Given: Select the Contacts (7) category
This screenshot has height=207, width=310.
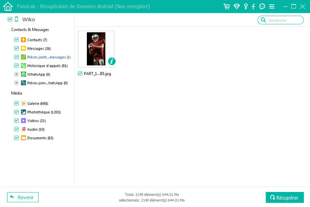Looking at the screenshot, I should [37, 40].
